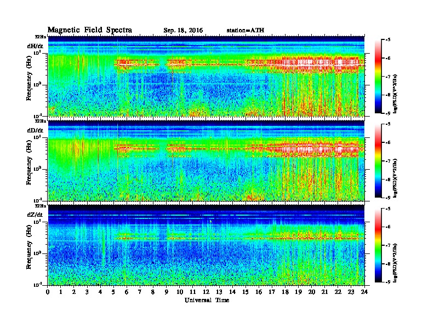Click hour tick label 14 on the time axis

[x=232, y=292]
